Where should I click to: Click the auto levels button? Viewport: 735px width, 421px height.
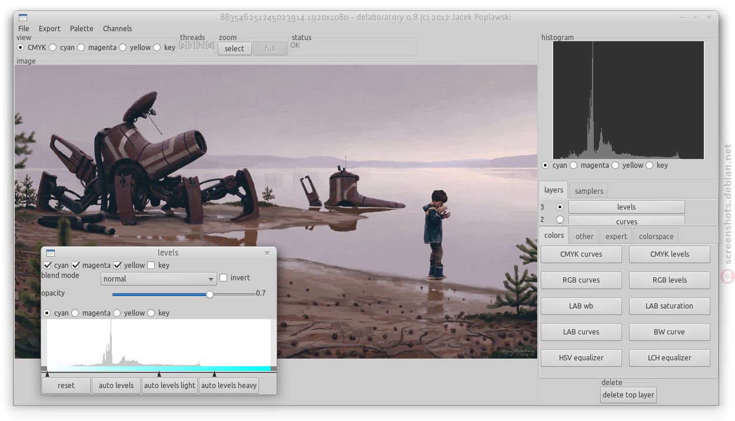[117, 386]
